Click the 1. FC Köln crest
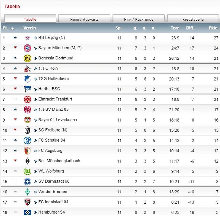Screen dimensions: 220x216 click(27, 68)
